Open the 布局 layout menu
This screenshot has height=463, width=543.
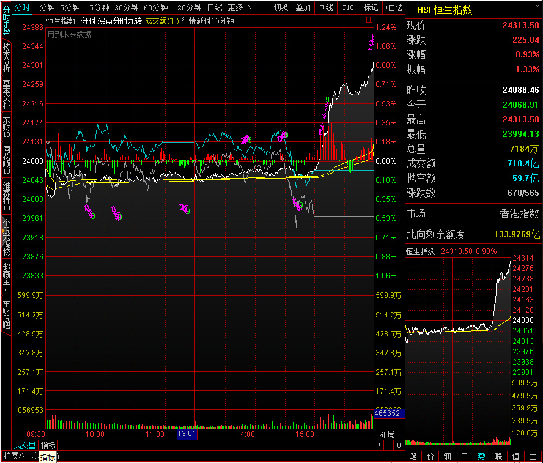pyautogui.click(x=387, y=434)
